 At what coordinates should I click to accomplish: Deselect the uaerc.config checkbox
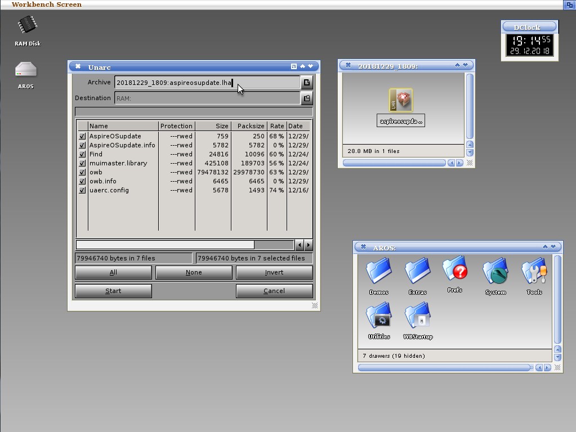point(82,190)
